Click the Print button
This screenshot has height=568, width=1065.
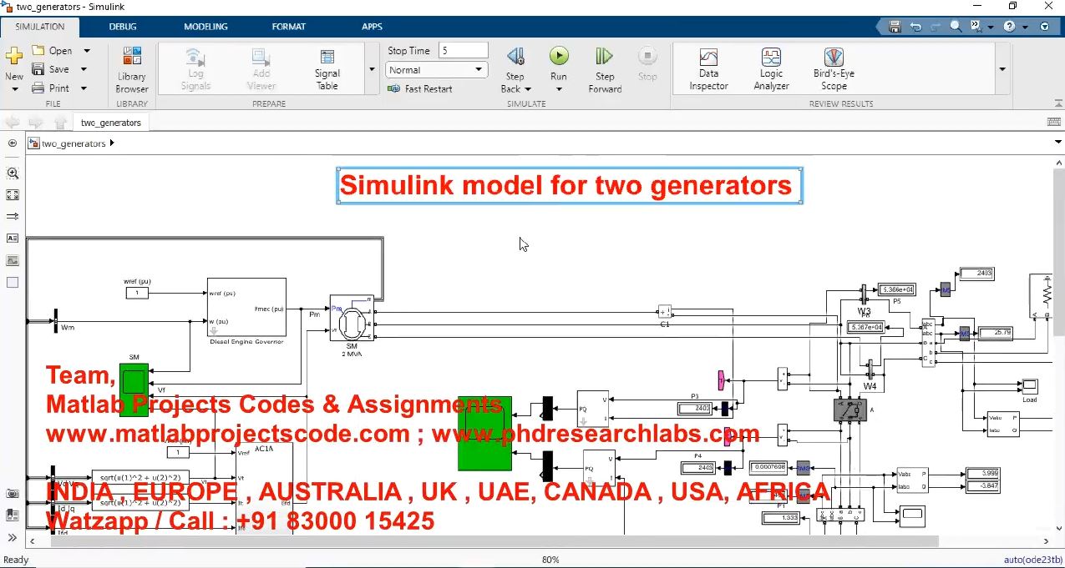(51, 88)
